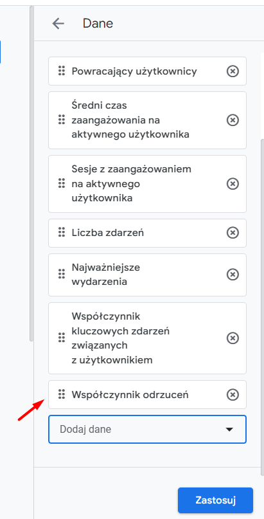
Task: Click drag handle of Sesje z zaangażowaniem
Action: (x=62, y=183)
